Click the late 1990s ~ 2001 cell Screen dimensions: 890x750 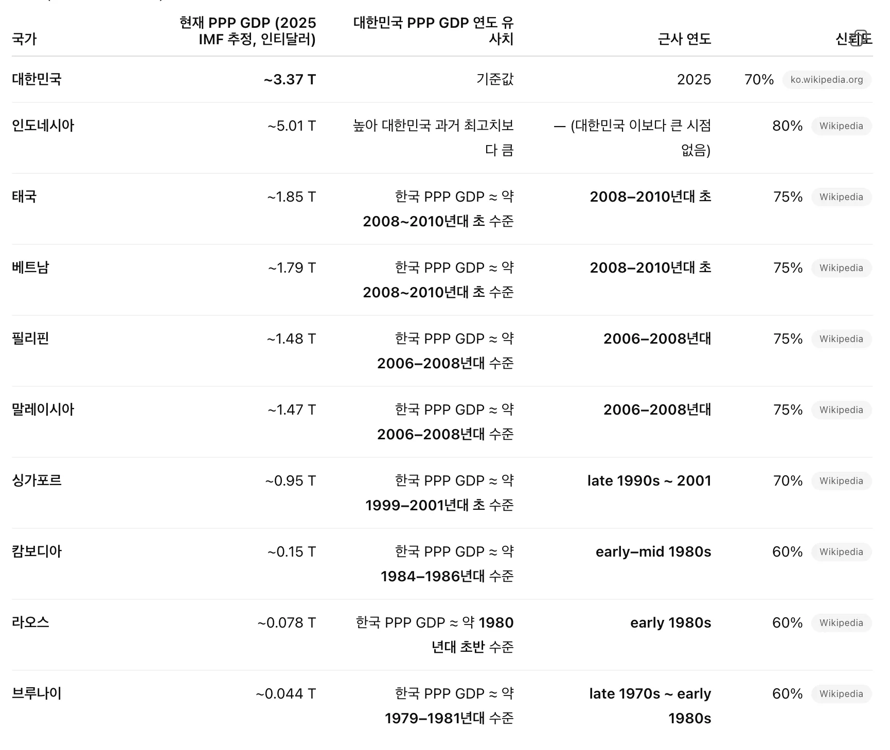649,481
